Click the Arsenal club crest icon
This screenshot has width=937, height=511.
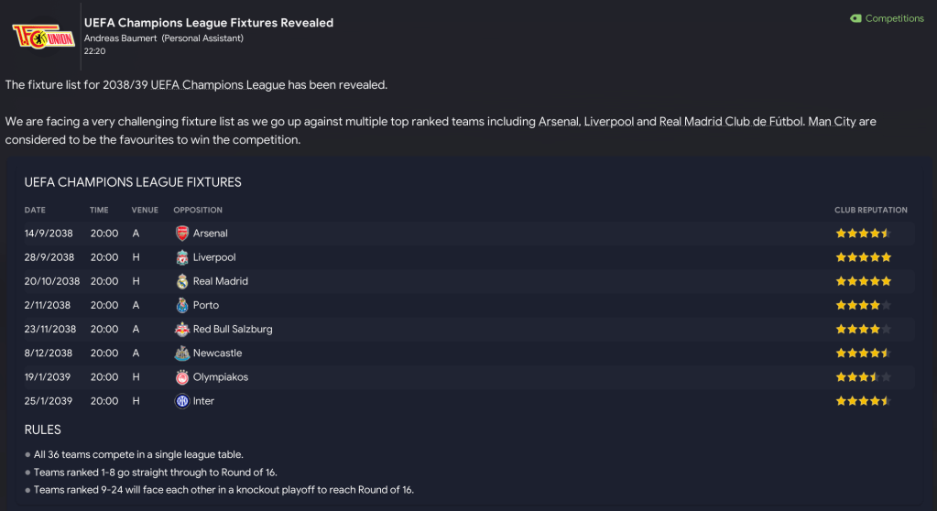[x=181, y=234]
